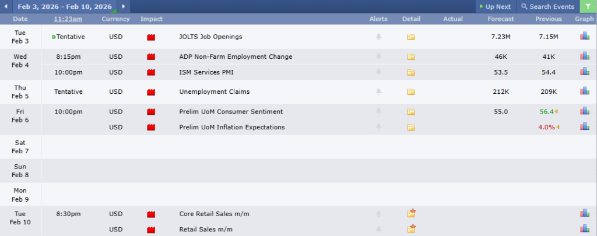This screenshot has height=236, width=597.
Task: Open starred detail folder for Core Retail Sales
Action: tap(411, 214)
